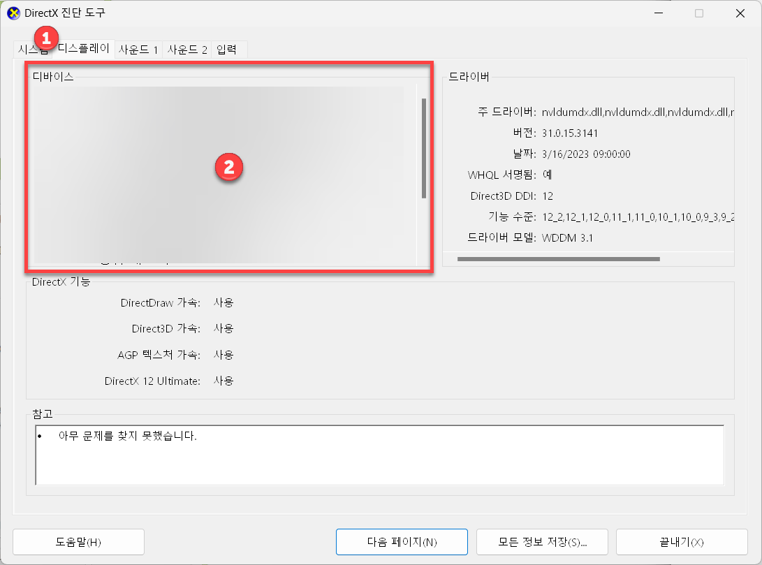Viewport: 762px width, 565px height.
Task: Click the 끝내기(X) button
Action: [681, 542]
